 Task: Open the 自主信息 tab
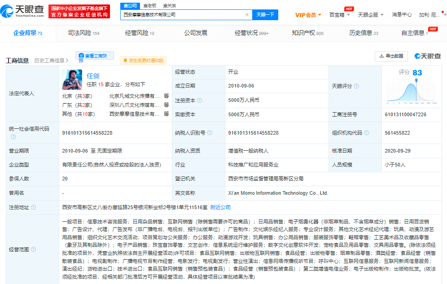pyautogui.click(x=415, y=33)
